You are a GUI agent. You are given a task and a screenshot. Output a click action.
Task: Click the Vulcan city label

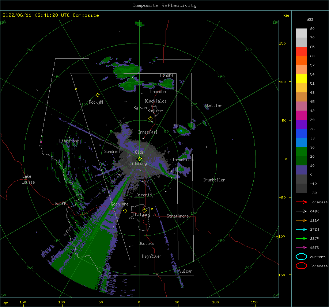pos(186,271)
